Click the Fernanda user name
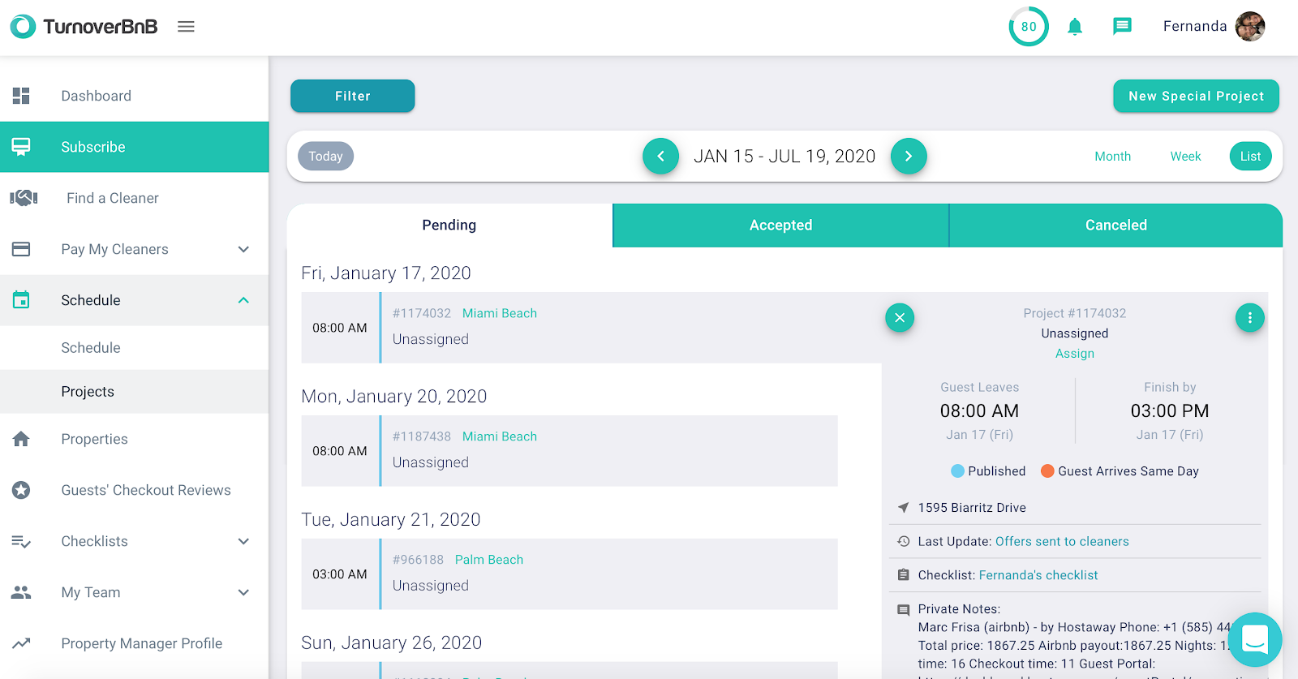Image resolution: width=1298 pixels, height=679 pixels. pos(1194,27)
